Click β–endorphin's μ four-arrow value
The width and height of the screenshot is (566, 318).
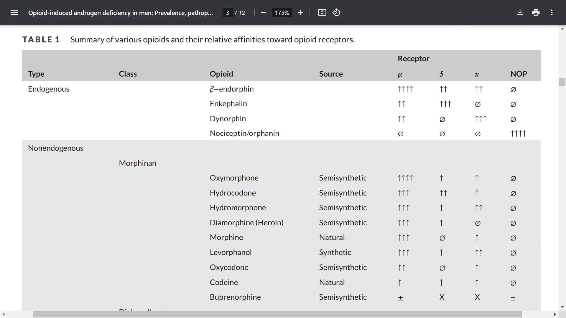pyautogui.click(x=406, y=89)
